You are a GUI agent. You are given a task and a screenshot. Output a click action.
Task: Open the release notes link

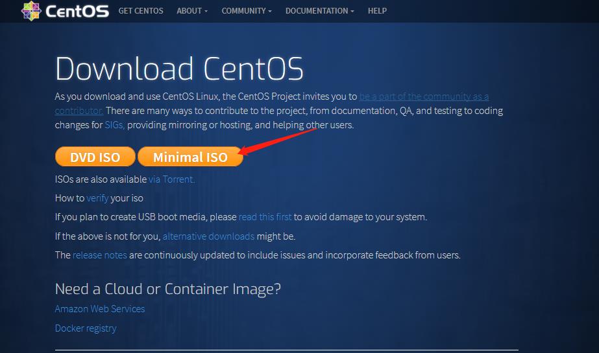pos(100,255)
